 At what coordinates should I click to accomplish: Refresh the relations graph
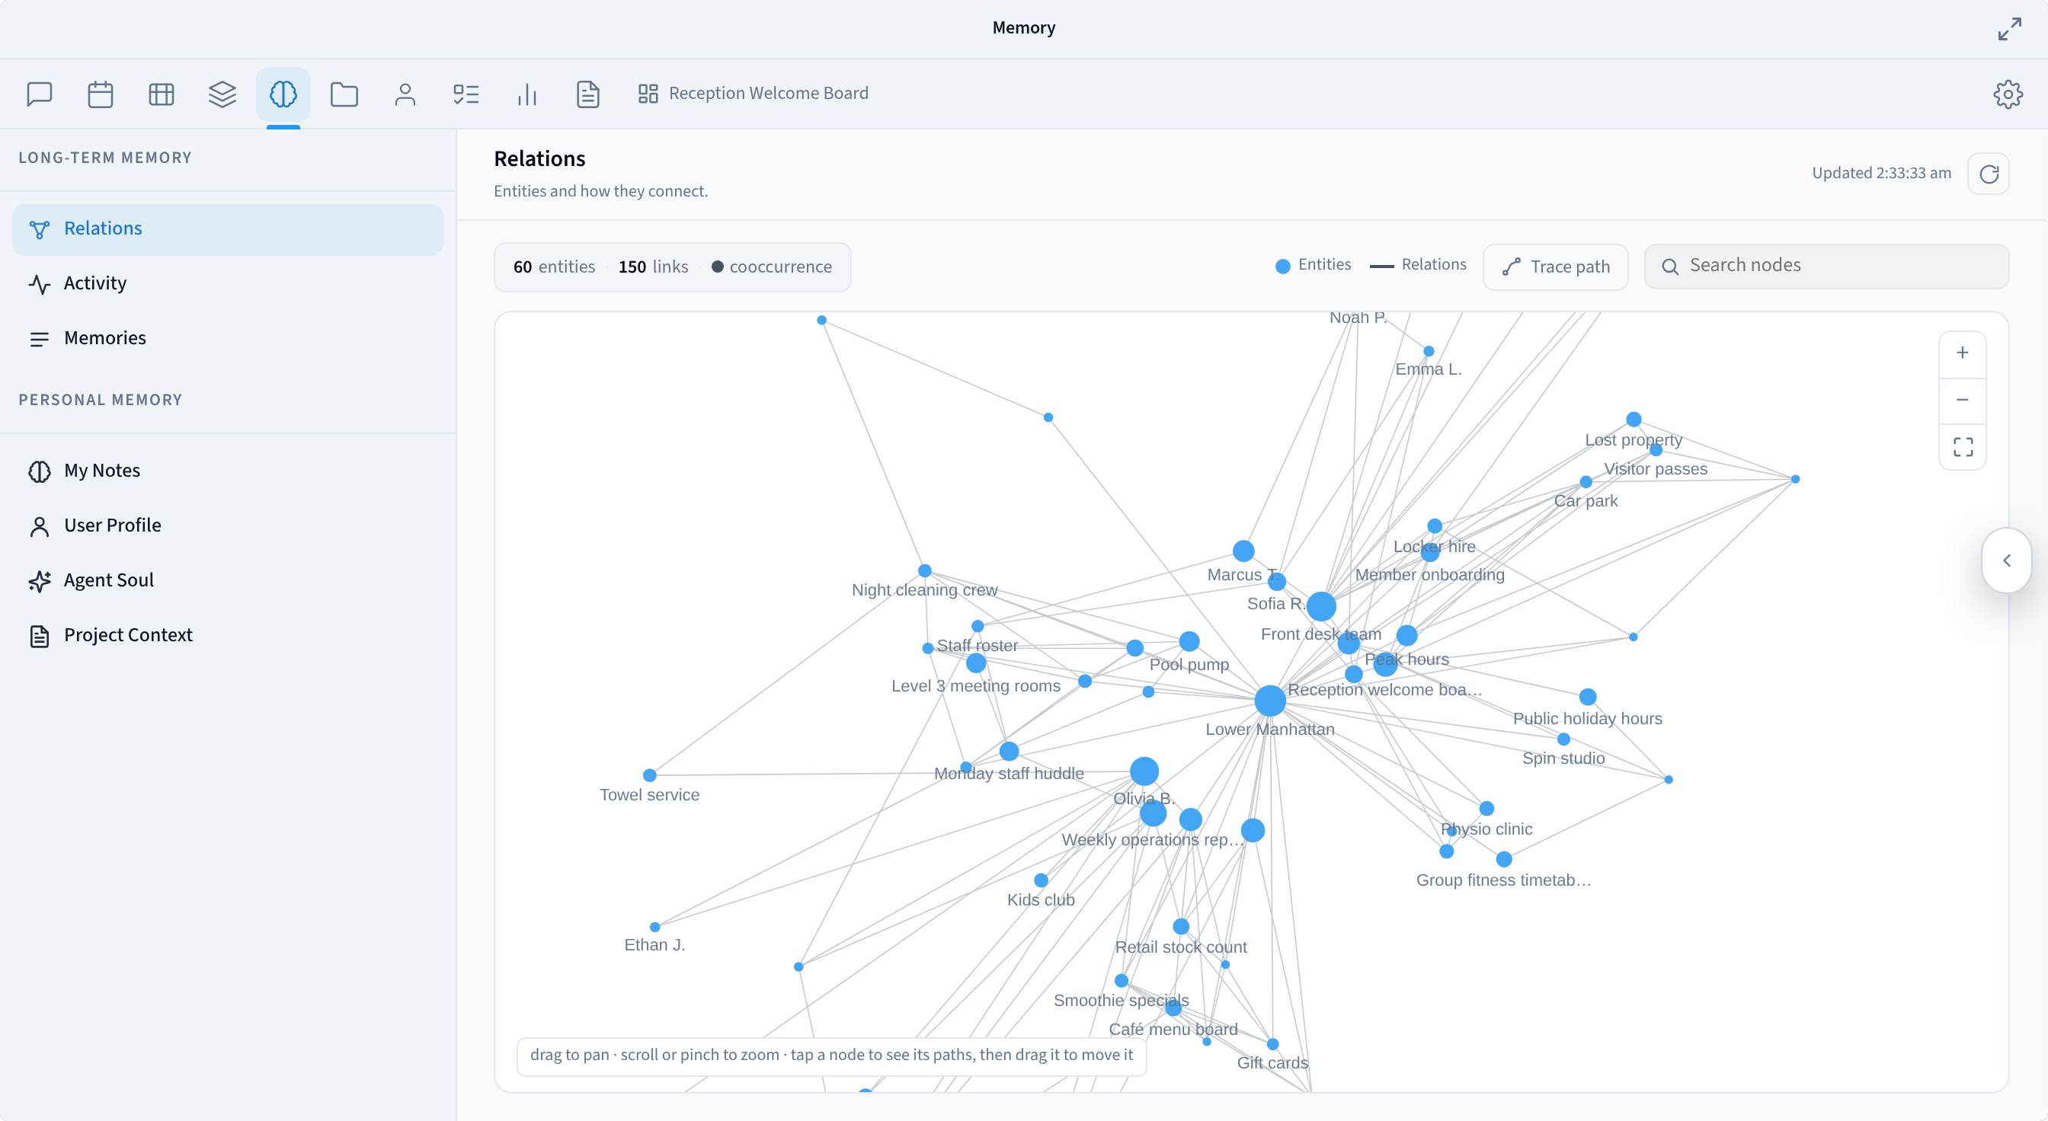[1989, 174]
